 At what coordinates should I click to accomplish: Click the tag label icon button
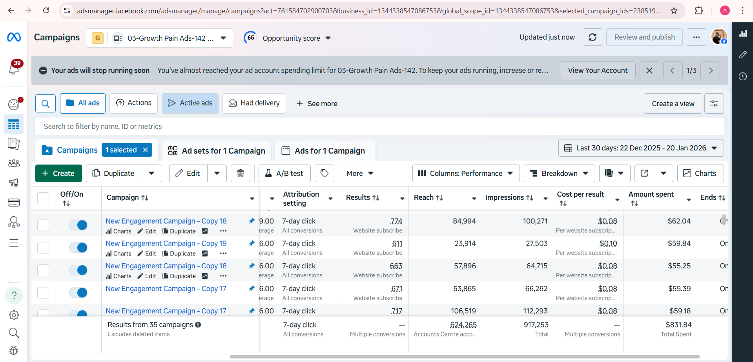click(325, 174)
